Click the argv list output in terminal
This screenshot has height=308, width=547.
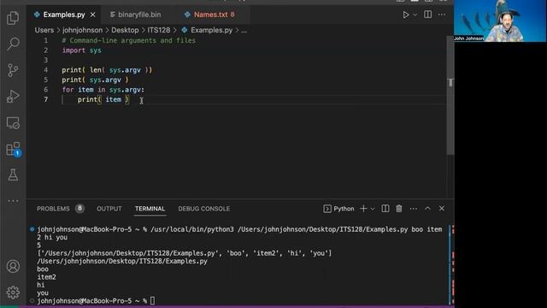click(185, 253)
